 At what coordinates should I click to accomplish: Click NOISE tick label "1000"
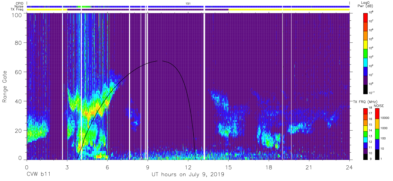point(384,128)
